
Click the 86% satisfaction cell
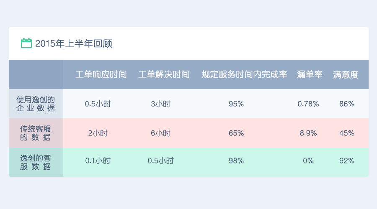pyautogui.click(x=347, y=104)
